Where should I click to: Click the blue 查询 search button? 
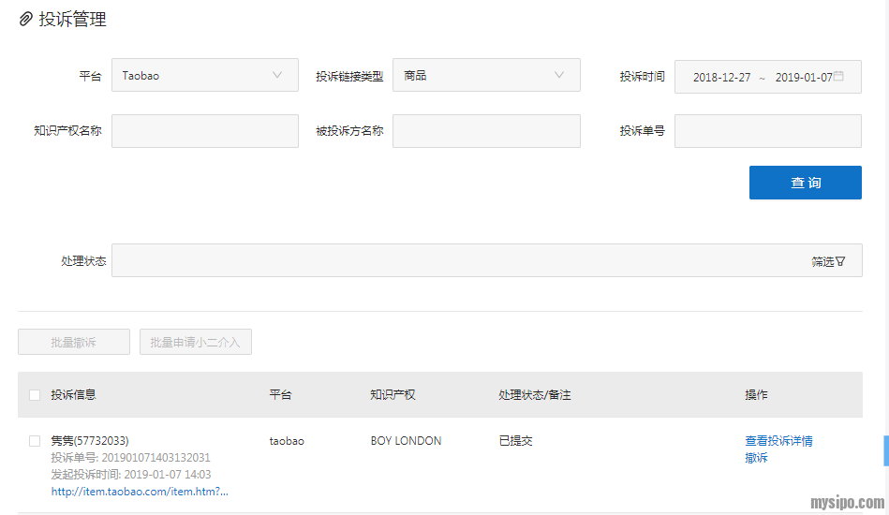pyautogui.click(x=805, y=183)
